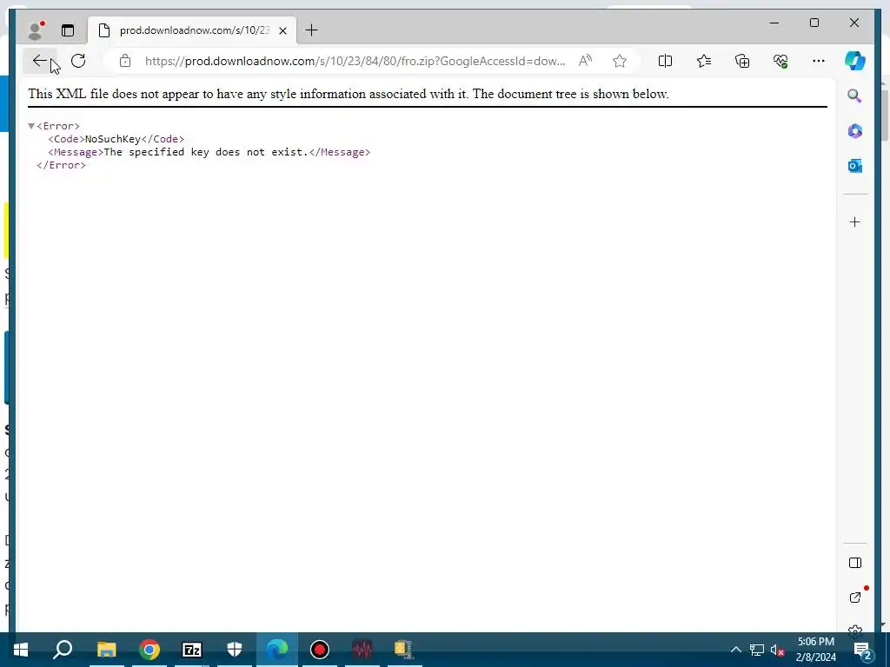Screen dimensions: 890x667
Task: Customize the sidebar with plus icon
Action: point(855,221)
